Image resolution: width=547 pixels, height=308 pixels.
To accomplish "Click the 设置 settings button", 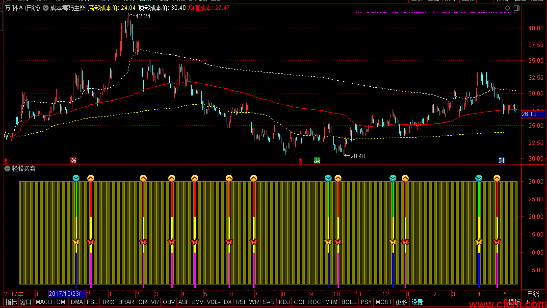I will click(417, 302).
